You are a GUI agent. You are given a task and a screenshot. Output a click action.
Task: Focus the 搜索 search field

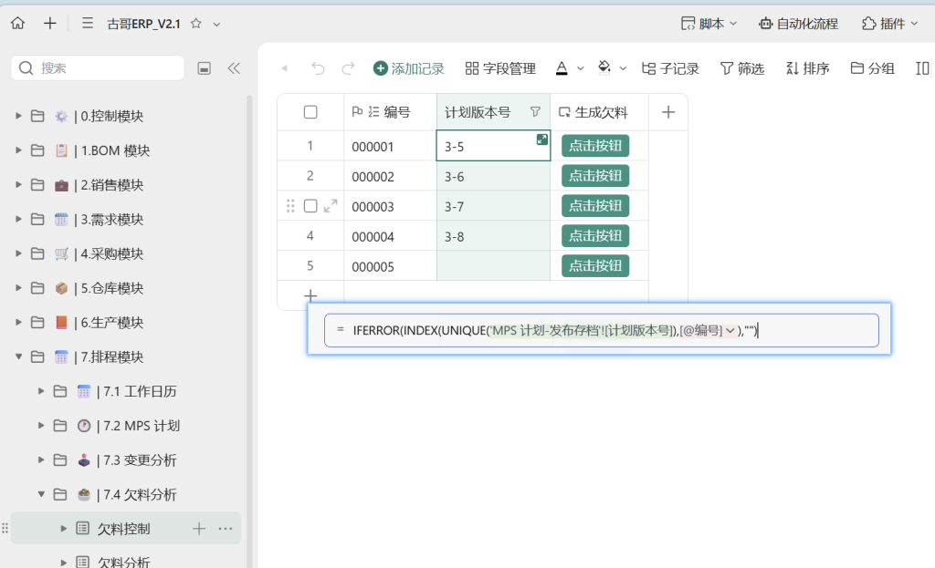click(98, 67)
